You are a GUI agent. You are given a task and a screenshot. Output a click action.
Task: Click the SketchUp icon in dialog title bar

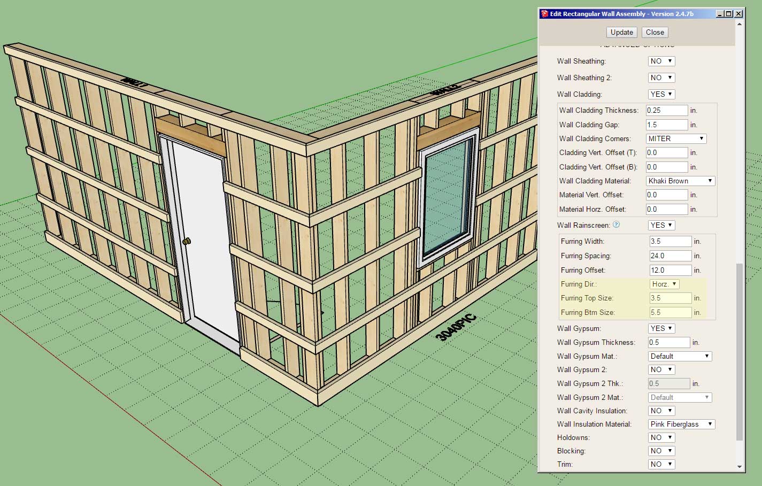coord(544,14)
